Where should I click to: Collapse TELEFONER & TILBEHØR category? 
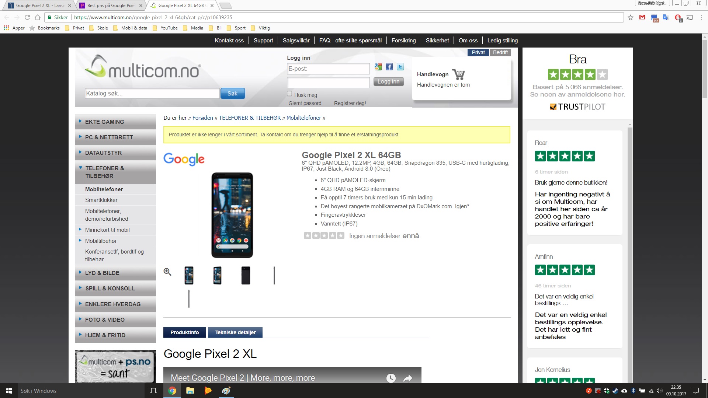click(115, 172)
